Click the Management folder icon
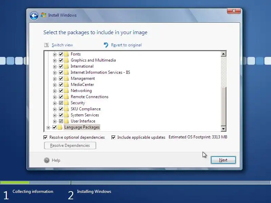The height and width of the screenshot is (203, 271). (x=66, y=78)
